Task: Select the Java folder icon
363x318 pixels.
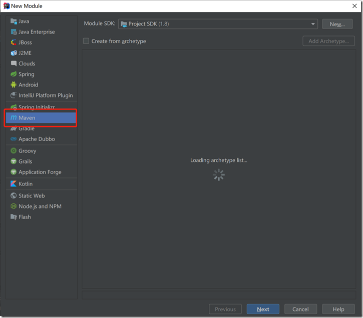Action: click(x=14, y=21)
